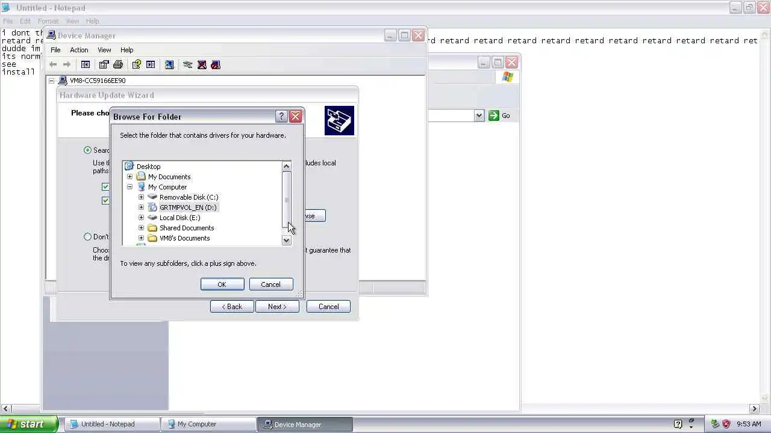The height and width of the screenshot is (433, 771).
Task: Toggle the second checkbox under Search option
Action: [x=105, y=201]
